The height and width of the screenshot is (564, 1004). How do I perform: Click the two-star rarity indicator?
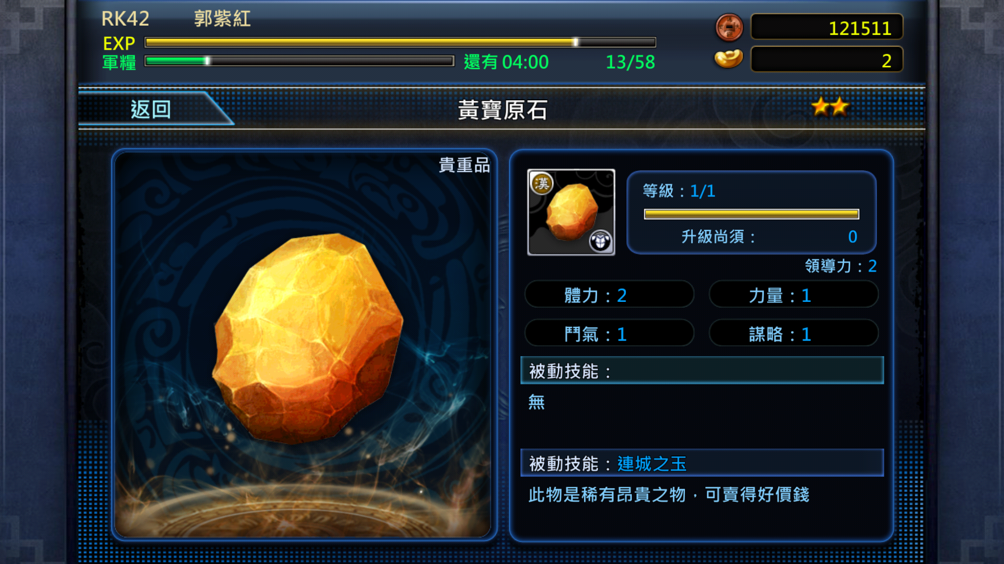pyautogui.click(x=830, y=107)
